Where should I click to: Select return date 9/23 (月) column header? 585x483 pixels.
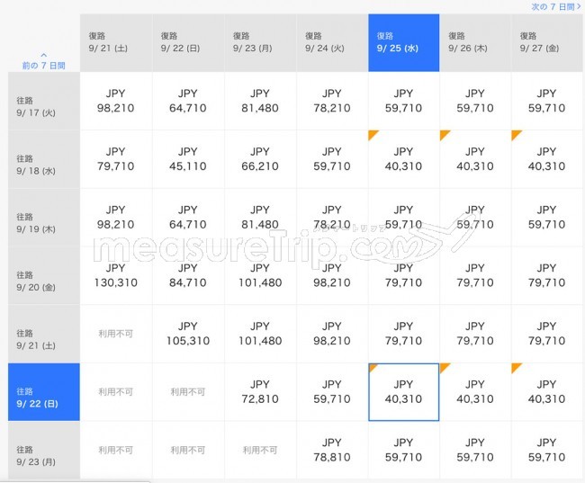[x=260, y=42]
